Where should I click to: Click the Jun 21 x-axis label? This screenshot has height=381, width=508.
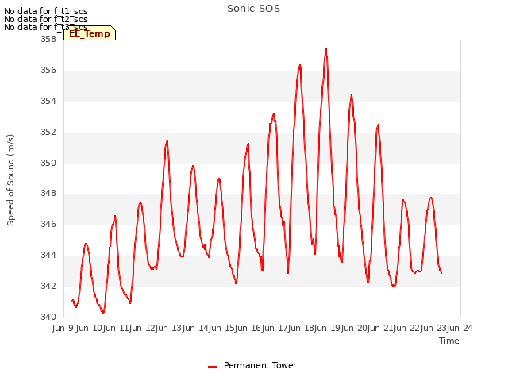tap(380, 328)
